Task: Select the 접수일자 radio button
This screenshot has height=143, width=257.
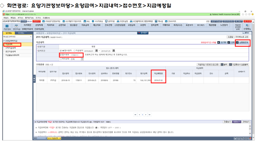Action: [x=63, y=51]
